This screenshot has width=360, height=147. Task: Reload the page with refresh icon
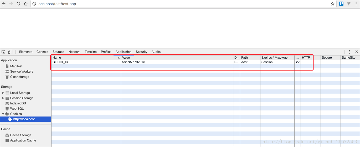tap(18, 4)
